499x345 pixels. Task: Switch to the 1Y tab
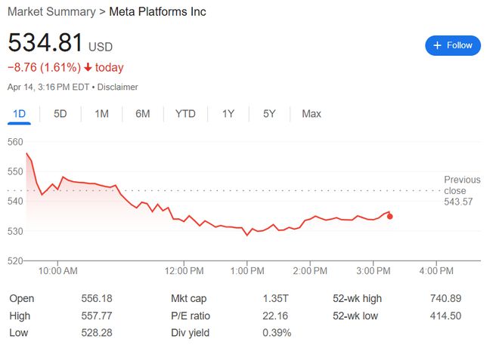[228, 114]
